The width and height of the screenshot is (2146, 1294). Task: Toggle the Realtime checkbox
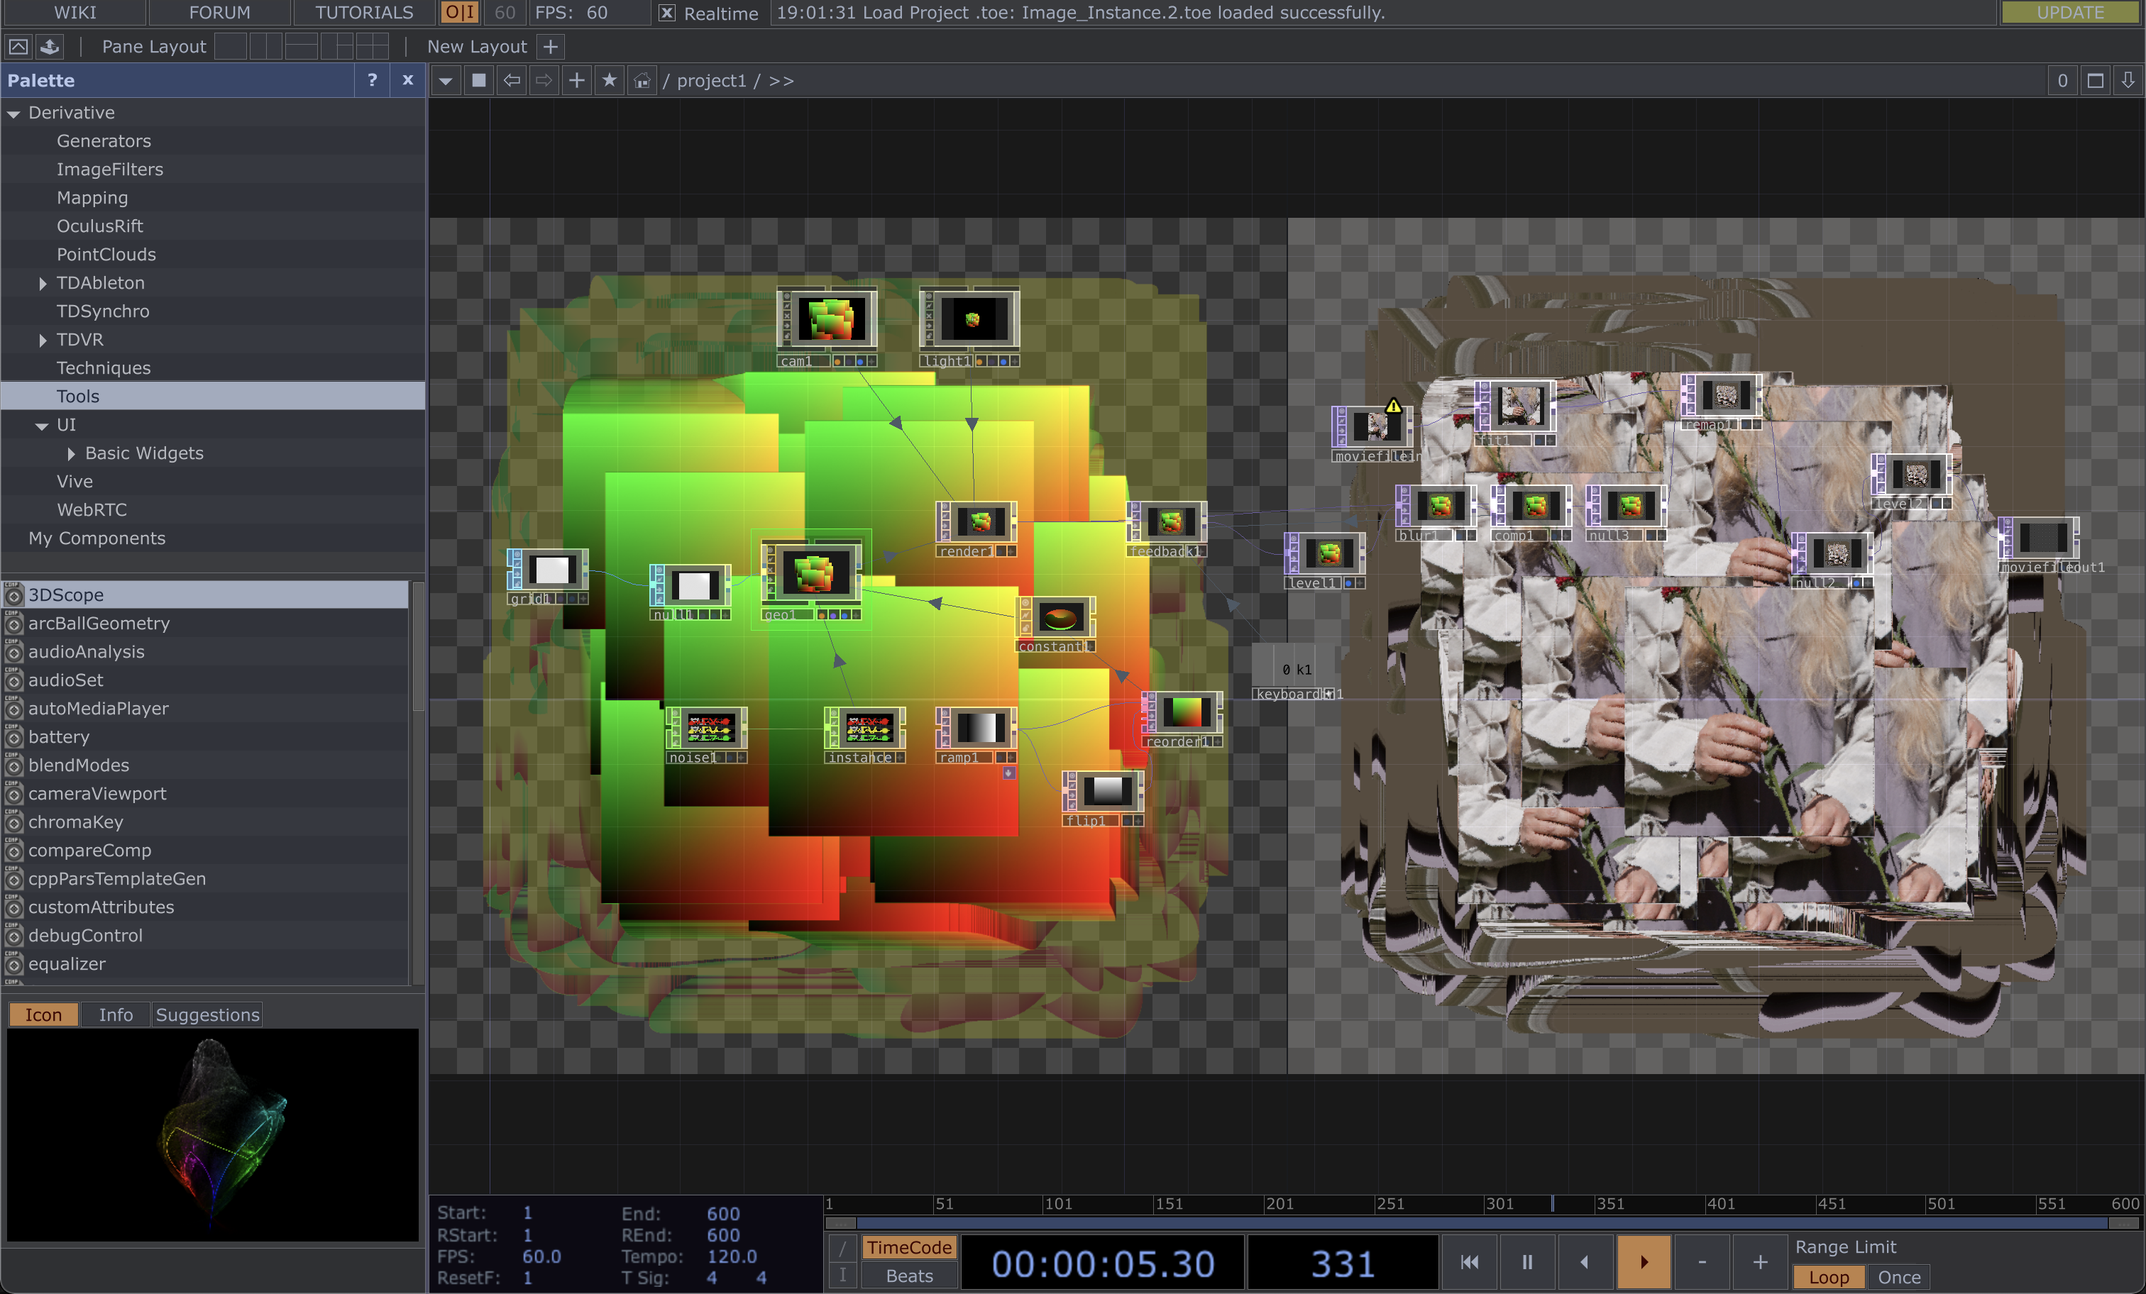(666, 13)
